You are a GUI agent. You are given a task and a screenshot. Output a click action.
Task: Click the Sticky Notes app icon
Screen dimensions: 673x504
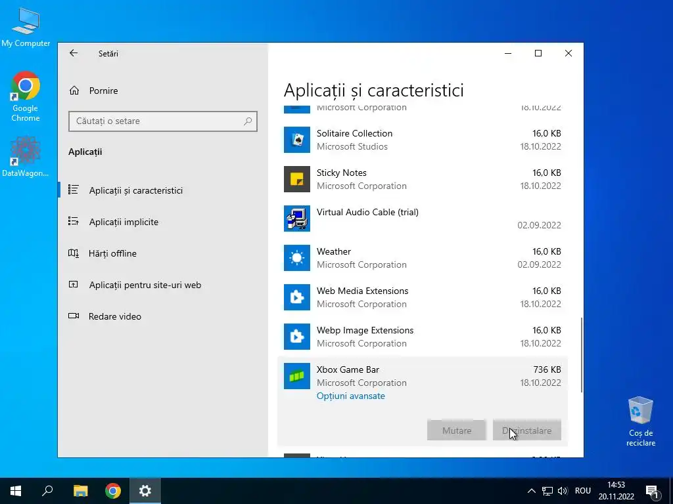click(297, 179)
